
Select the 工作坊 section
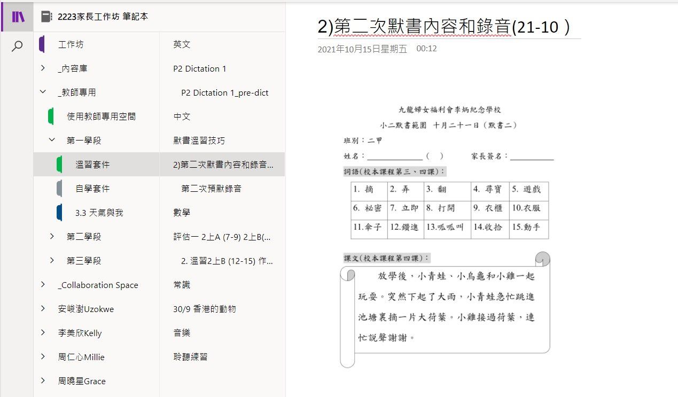[71, 44]
